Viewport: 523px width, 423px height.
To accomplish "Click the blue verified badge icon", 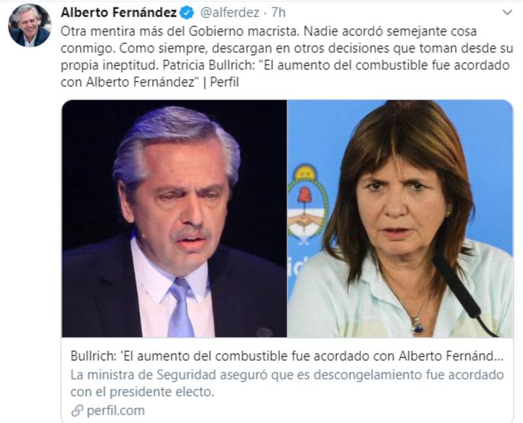I will pyautogui.click(x=187, y=13).
